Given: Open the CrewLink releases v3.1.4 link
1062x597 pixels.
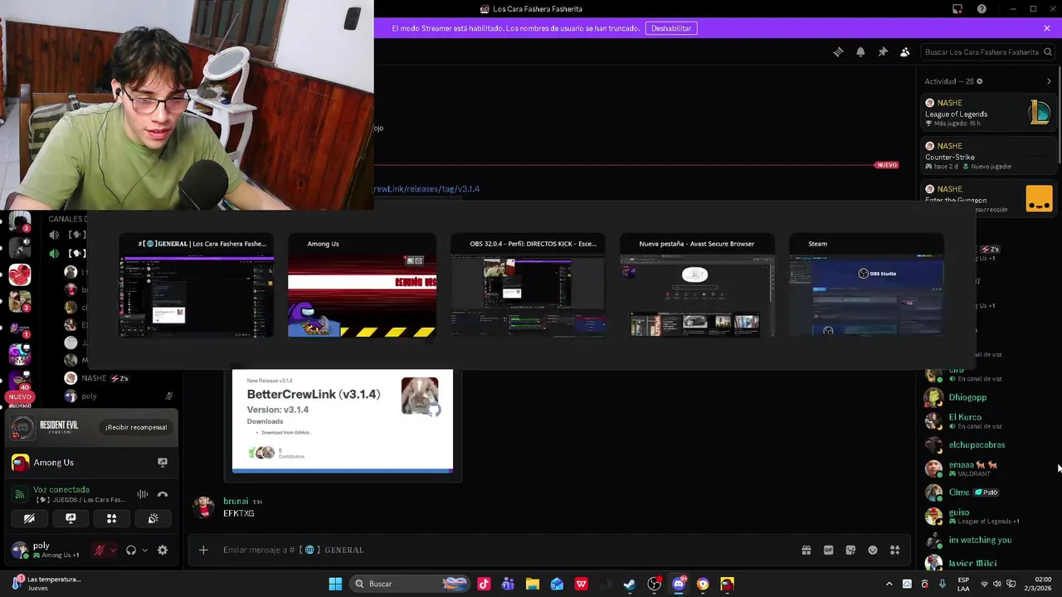Looking at the screenshot, I should [x=427, y=189].
